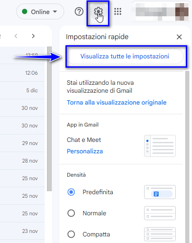Image resolution: width=192 pixels, height=243 pixels.
Task: Click the Chat e Meet layout thumbnail
Action: pos(160,146)
